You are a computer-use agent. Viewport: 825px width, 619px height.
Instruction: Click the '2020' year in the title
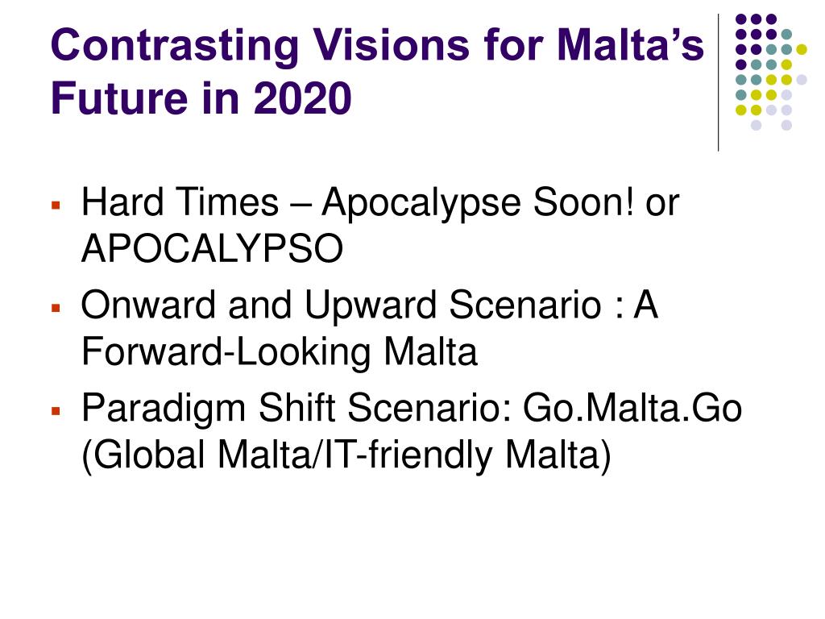(x=303, y=98)
